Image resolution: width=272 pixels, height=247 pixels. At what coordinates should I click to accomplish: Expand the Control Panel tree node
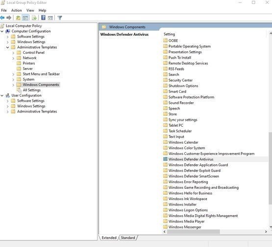[13, 53]
